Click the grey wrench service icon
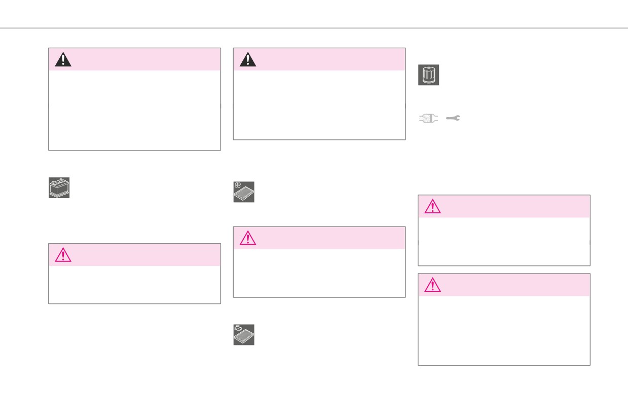 point(453,118)
